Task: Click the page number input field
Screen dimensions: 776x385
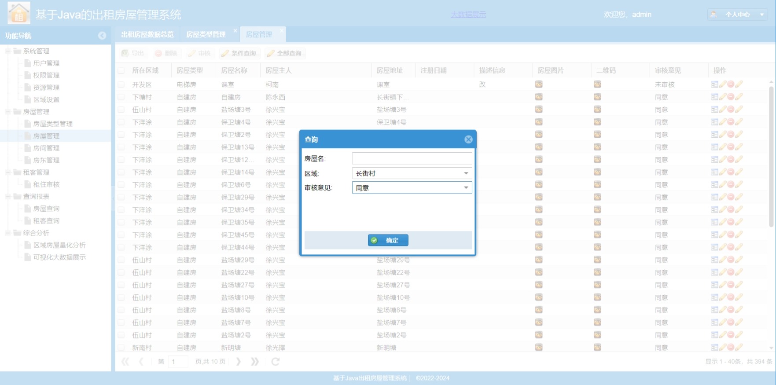Action: point(178,362)
